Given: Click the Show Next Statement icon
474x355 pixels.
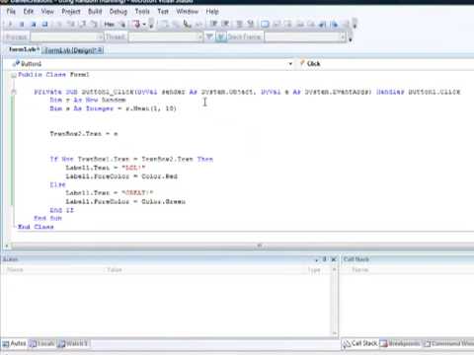Looking at the screenshot, I should click(x=59, y=24).
